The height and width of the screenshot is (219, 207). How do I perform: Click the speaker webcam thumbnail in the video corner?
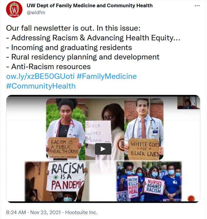coord(189,103)
